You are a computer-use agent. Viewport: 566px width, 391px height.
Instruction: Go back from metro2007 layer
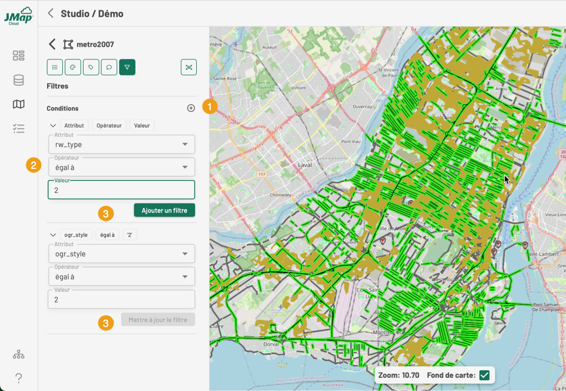(52, 44)
